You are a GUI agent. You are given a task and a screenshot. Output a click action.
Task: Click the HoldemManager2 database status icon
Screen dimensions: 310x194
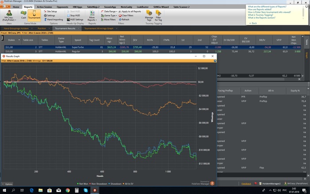coord(270,183)
